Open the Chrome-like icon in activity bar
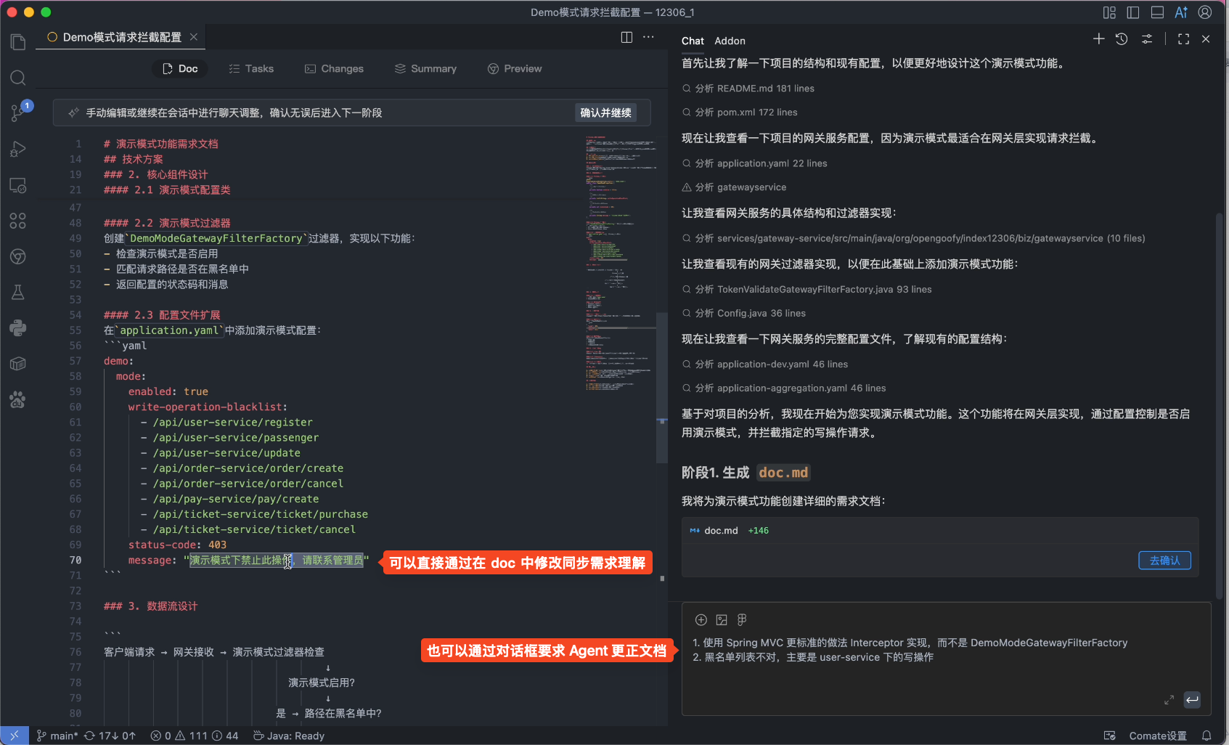The height and width of the screenshot is (745, 1229). [18, 256]
